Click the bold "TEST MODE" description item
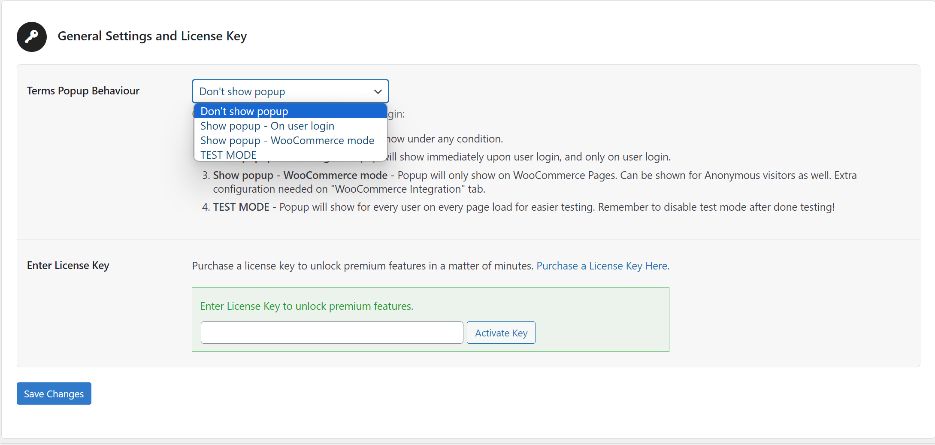Screen dimensions: 935x445 [241, 207]
